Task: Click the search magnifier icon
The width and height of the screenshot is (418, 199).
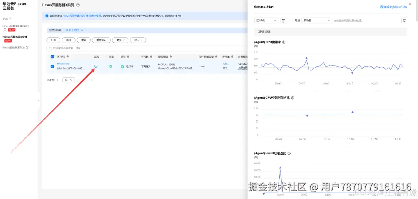Action: point(51,48)
